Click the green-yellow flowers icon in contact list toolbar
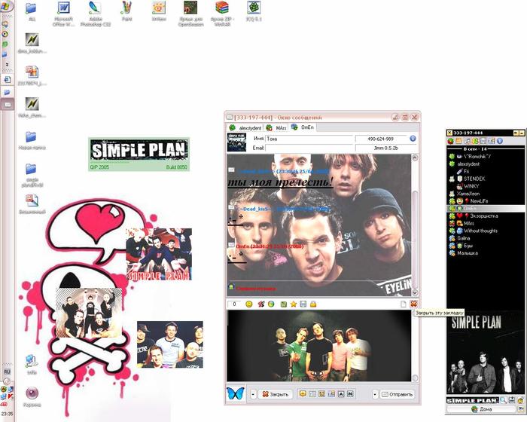Screen dimensions: 527x422 click(x=475, y=141)
